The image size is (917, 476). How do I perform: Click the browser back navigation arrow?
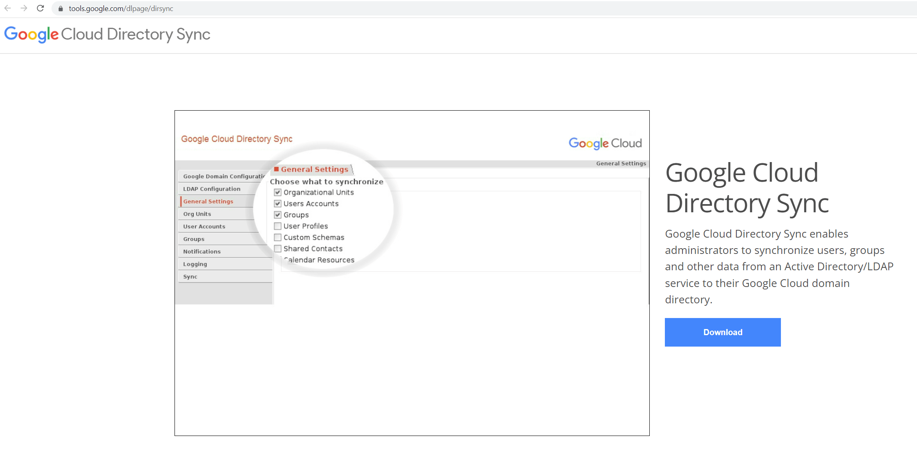pos(8,8)
